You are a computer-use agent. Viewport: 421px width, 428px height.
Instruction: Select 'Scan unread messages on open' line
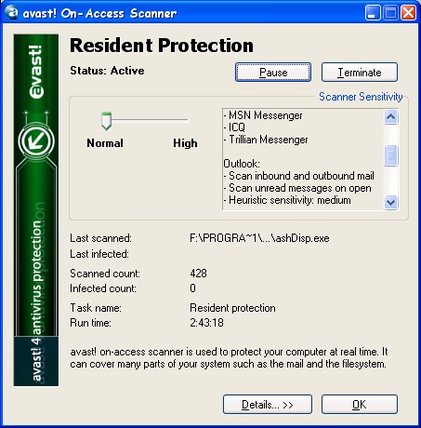pos(297,188)
